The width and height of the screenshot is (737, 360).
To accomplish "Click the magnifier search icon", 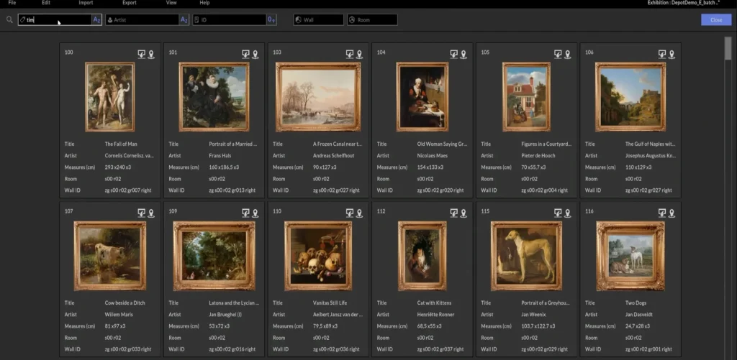I will pyautogui.click(x=9, y=19).
